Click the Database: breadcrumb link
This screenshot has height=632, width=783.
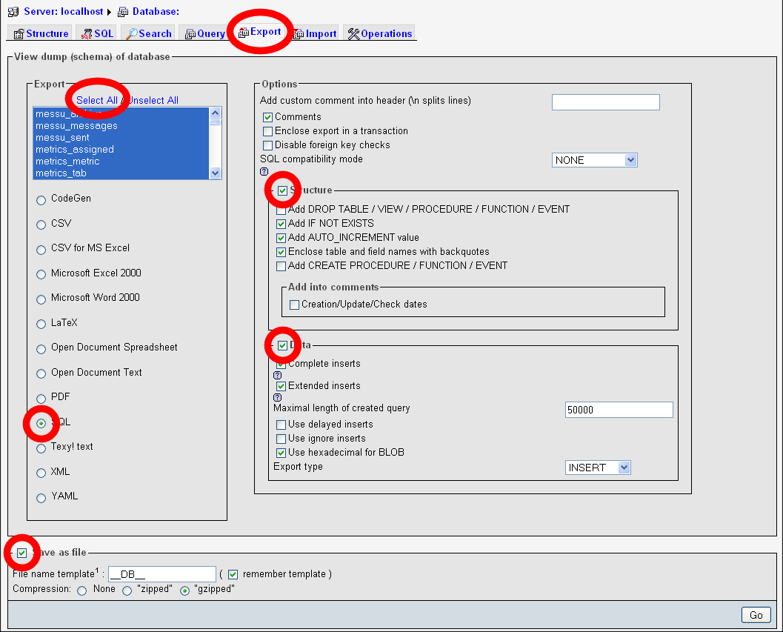coord(156,12)
